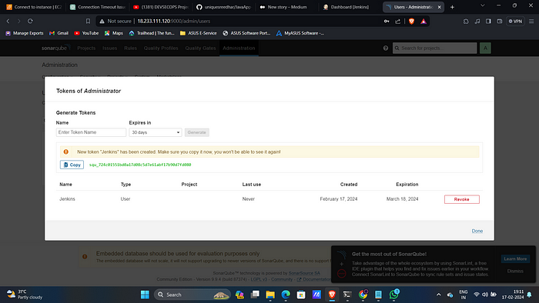Open a new browser tab
Screen dimensions: 539x303
(x=452, y=7)
